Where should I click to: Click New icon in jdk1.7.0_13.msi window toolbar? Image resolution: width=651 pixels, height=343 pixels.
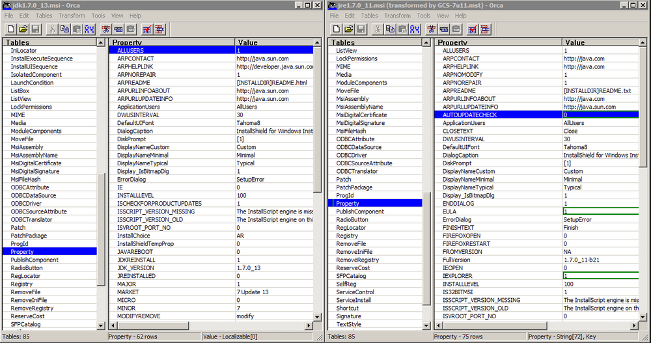[11, 29]
